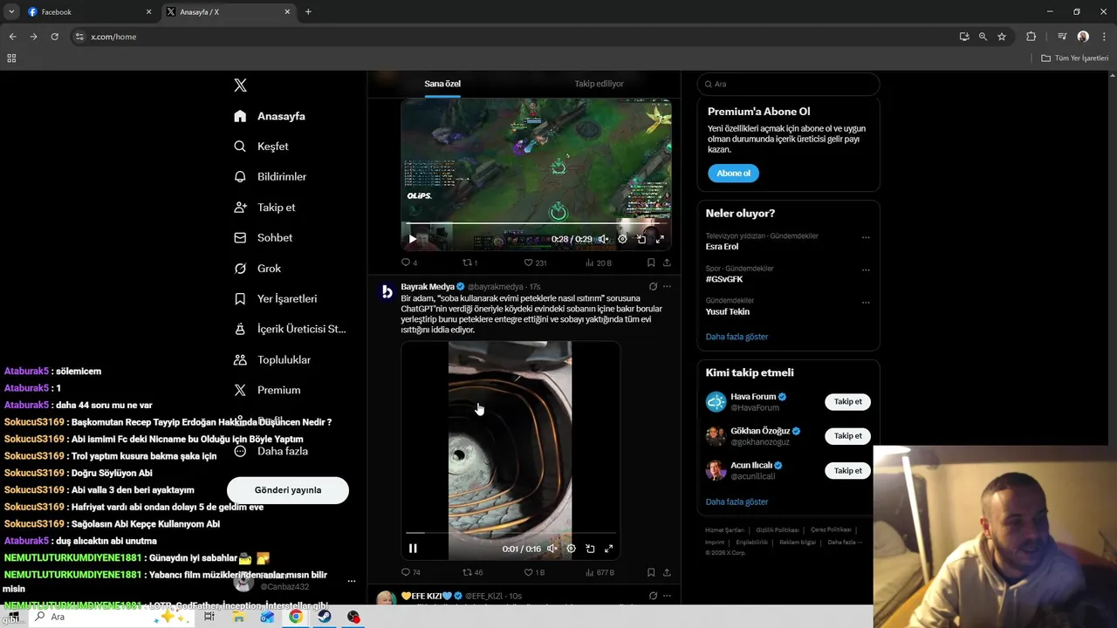Open Yer İşaretleri bookmark item

pyautogui.click(x=276, y=299)
